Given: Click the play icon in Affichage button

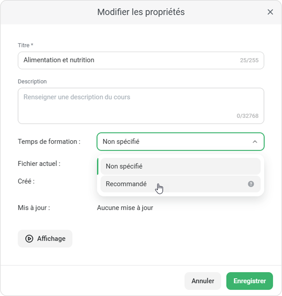Looking at the screenshot, I should [x=29, y=239].
